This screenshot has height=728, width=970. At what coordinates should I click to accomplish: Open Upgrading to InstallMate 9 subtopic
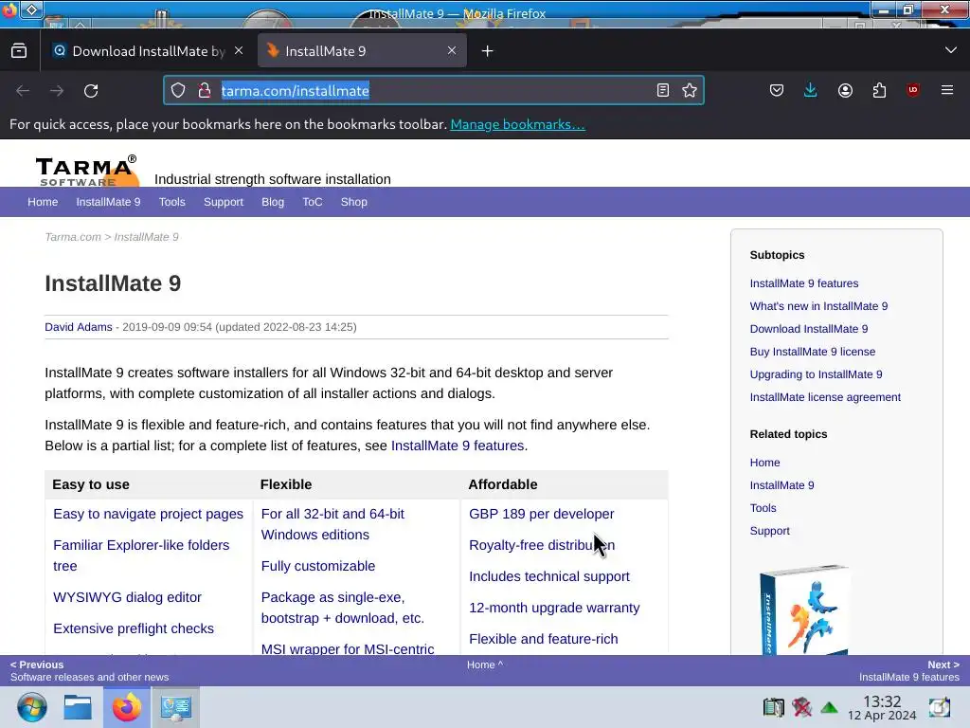tap(816, 374)
